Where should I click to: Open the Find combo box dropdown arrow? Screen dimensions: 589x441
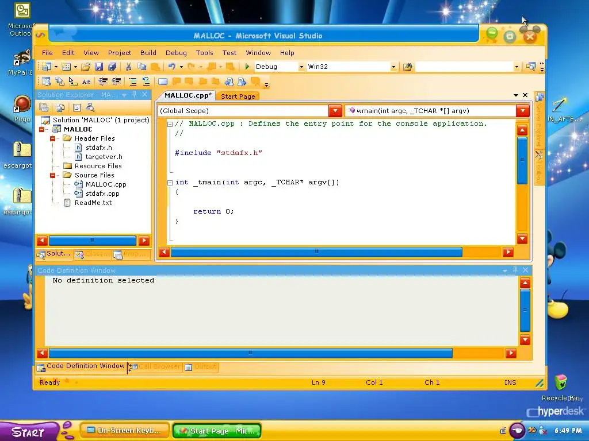click(x=517, y=67)
